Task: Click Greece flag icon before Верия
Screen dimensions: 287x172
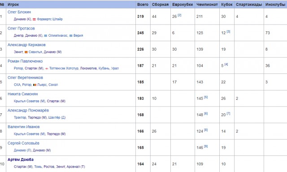Action: click(71, 36)
